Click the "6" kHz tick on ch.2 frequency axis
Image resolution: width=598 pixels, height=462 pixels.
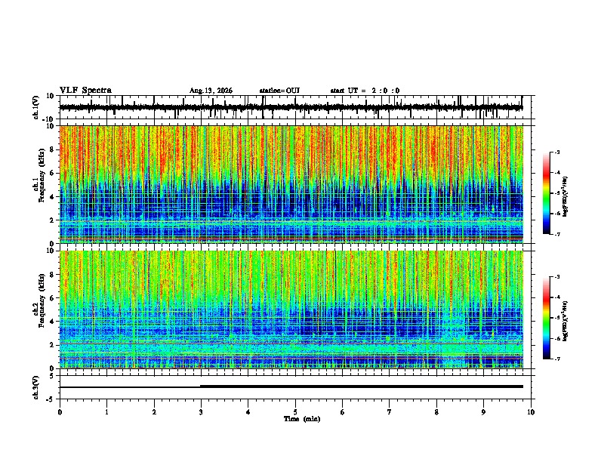coord(52,298)
